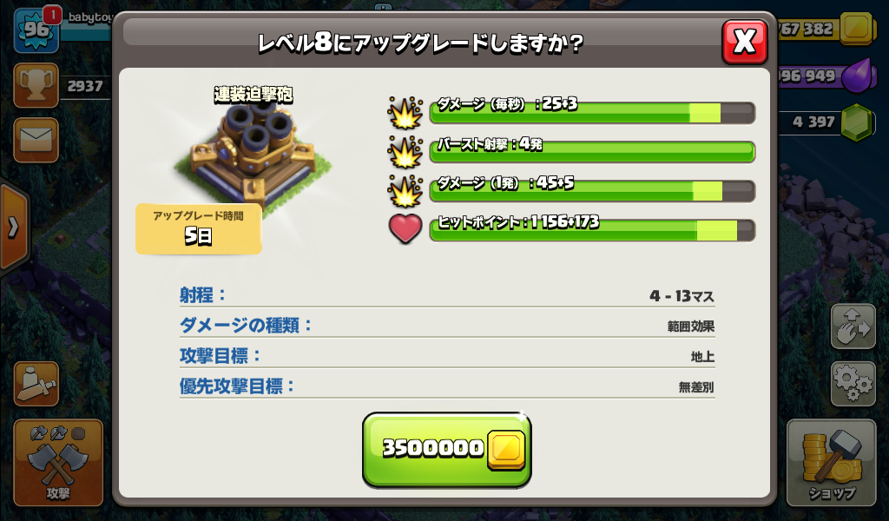
Task: Tap the damage per second bar
Action: (592, 112)
